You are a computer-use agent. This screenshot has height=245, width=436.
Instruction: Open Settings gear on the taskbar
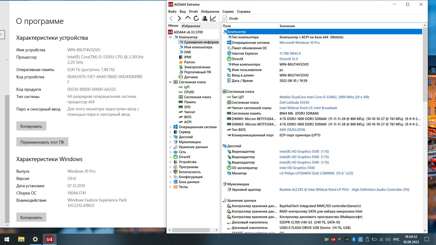point(35,239)
